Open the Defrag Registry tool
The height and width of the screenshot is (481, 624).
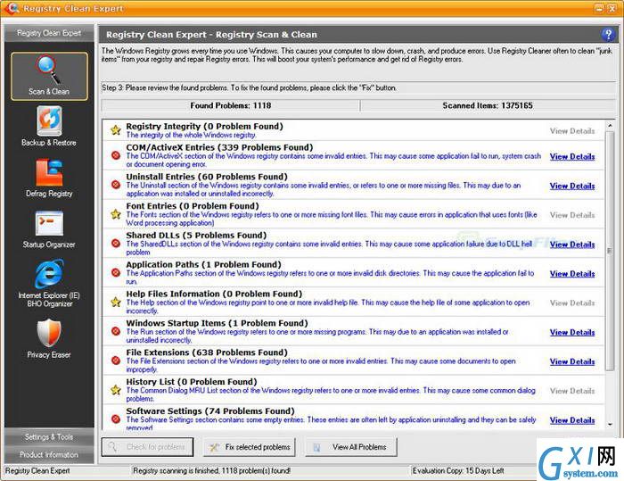49,178
